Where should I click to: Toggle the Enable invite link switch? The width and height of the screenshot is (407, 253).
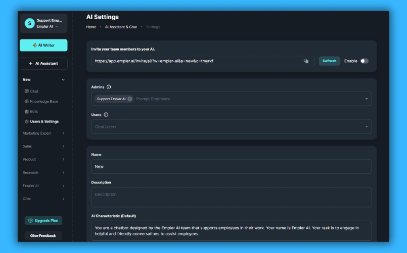[x=364, y=61]
